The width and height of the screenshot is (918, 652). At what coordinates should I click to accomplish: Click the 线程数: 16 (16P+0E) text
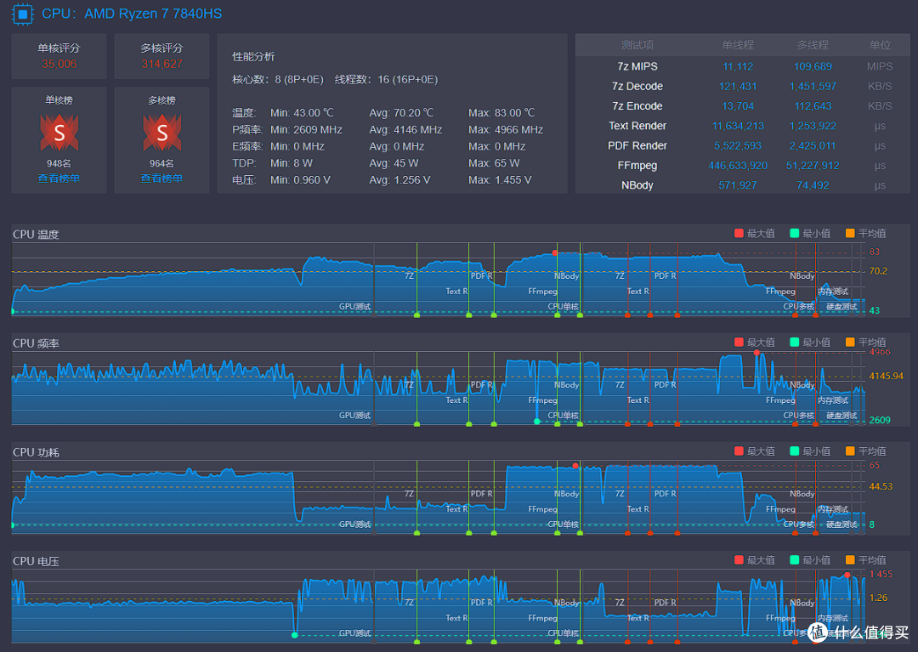(387, 80)
